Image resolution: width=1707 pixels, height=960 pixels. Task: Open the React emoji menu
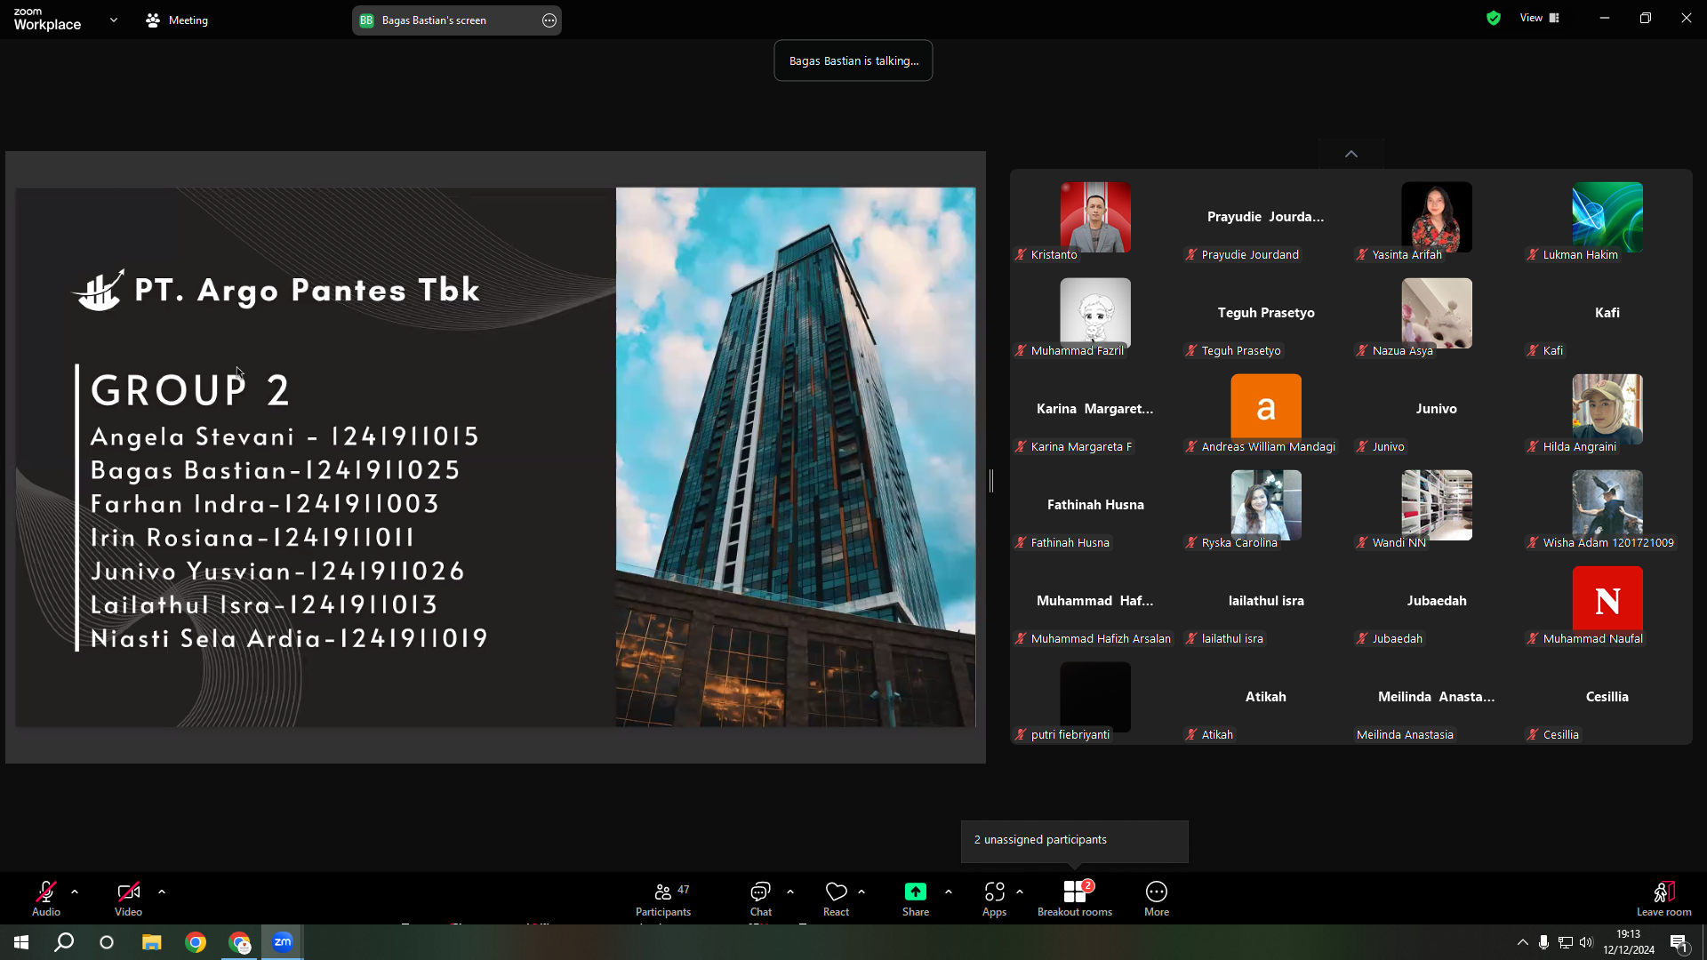point(836,899)
